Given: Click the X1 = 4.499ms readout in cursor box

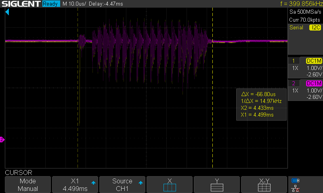Looking at the screenshot, I should click(257, 115).
